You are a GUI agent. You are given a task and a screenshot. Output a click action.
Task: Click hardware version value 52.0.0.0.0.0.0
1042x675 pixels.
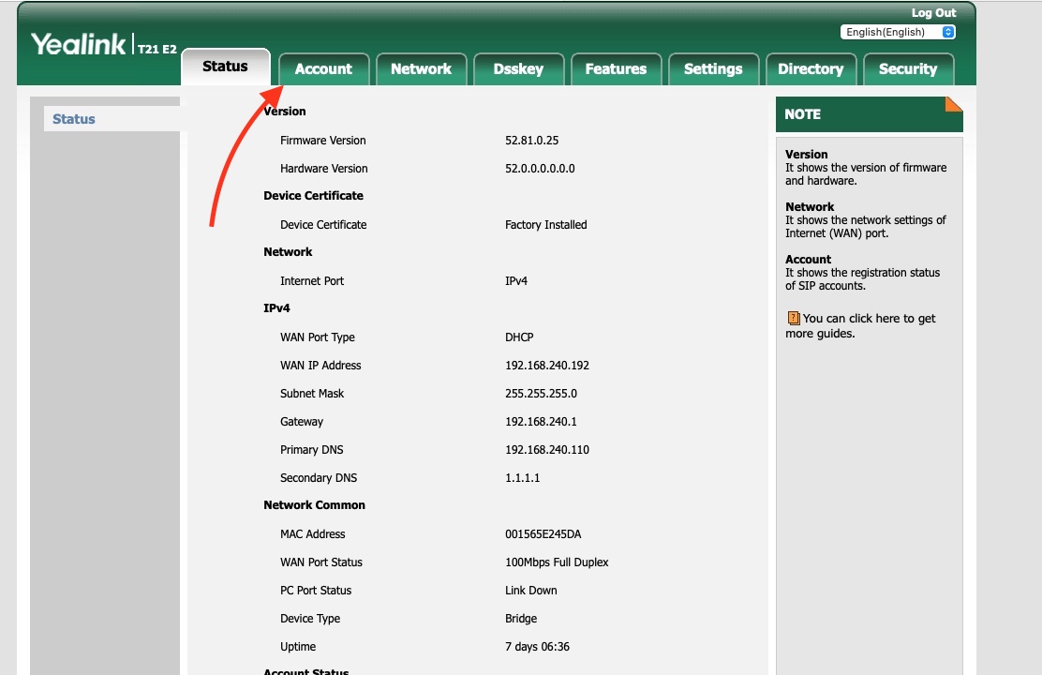[540, 168]
